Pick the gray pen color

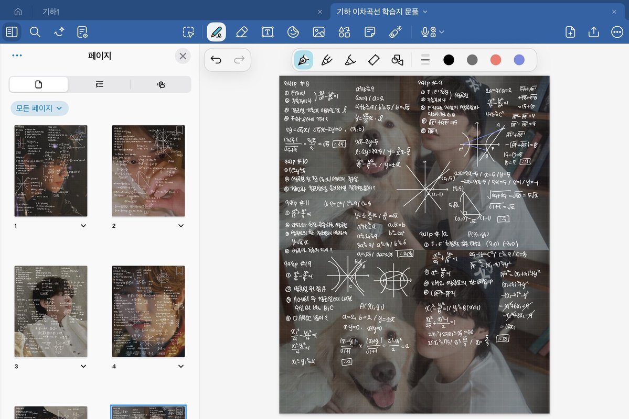[x=472, y=60]
